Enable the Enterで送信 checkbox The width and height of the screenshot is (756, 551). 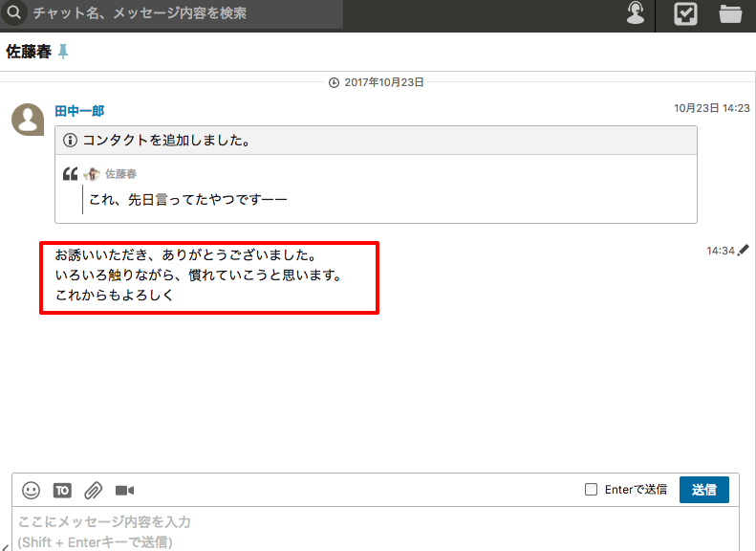click(591, 489)
